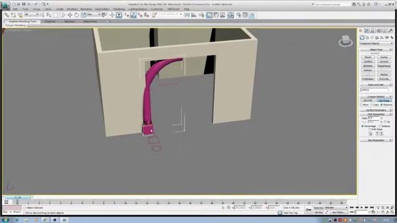
Task: Open the Render Setup icon
Action: (238, 15)
